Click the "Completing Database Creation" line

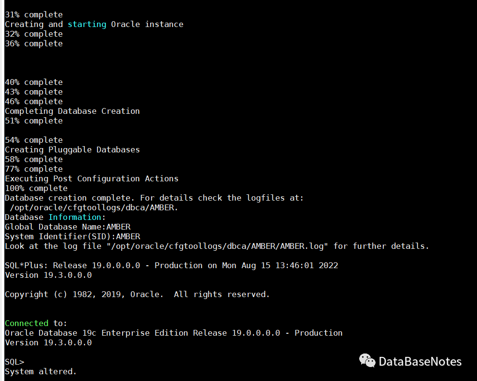click(72, 111)
